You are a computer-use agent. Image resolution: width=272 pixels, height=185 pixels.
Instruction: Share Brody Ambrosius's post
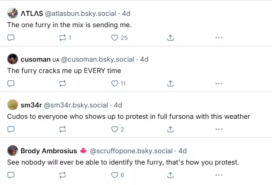[170, 175]
